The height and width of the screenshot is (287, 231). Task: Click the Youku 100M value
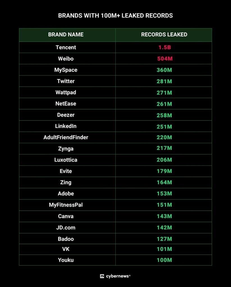pos(164,260)
